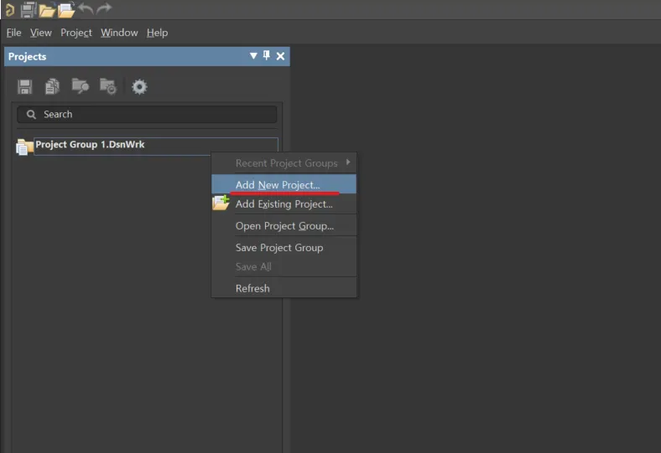This screenshot has height=453, width=661.
Task: Click the Save All icon in the top toolbar
Action: pos(29,9)
